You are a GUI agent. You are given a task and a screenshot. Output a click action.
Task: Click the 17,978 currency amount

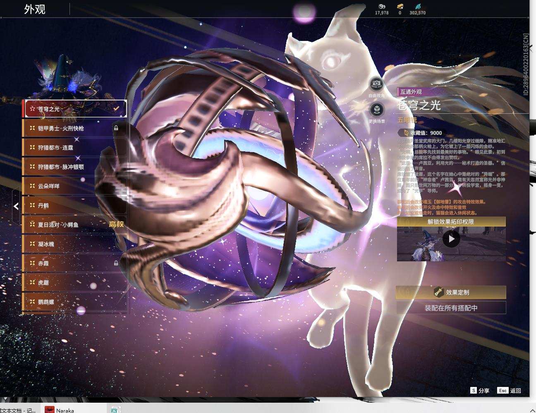point(382,13)
